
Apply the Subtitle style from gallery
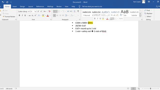pyautogui.click(x=134, y=13)
